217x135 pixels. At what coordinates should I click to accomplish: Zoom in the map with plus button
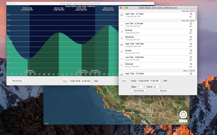(x=185, y=121)
